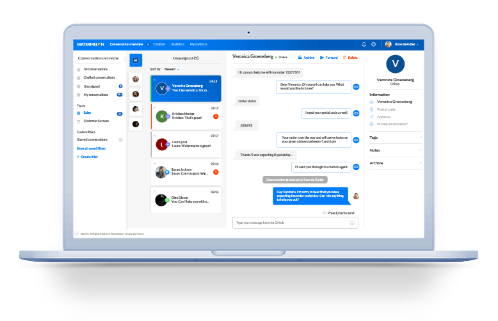The height and width of the screenshot is (321, 498).
Task: Open the Conversation overview tab
Action: [126, 44]
